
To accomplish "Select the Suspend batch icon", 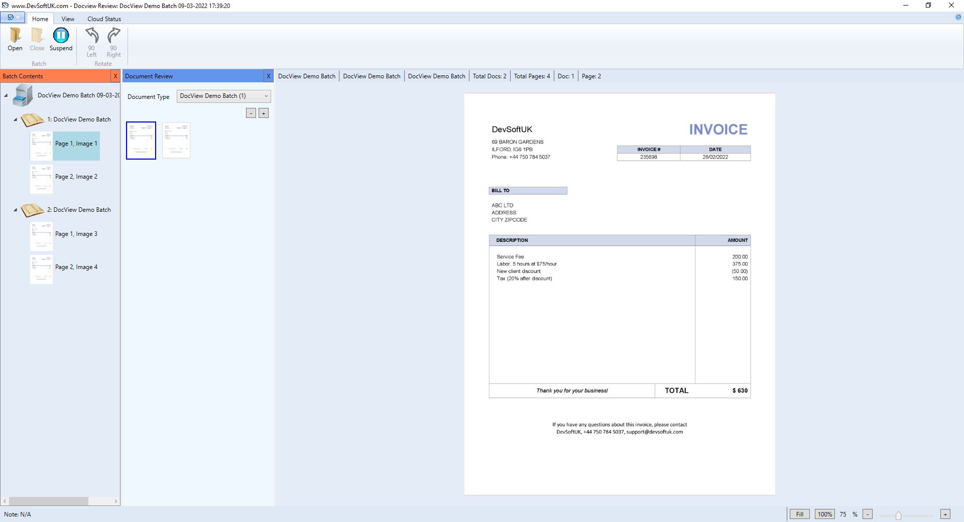I will click(60, 36).
